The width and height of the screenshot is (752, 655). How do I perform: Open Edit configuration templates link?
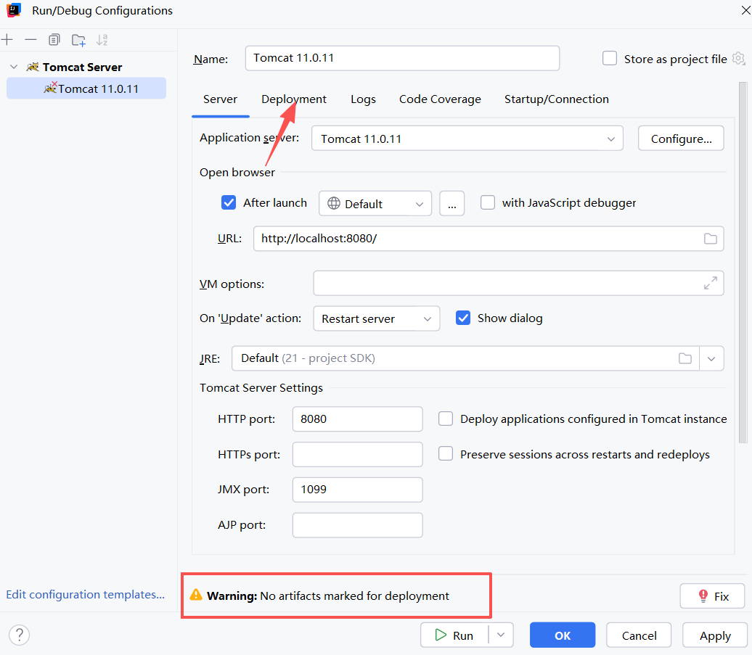[x=86, y=594]
